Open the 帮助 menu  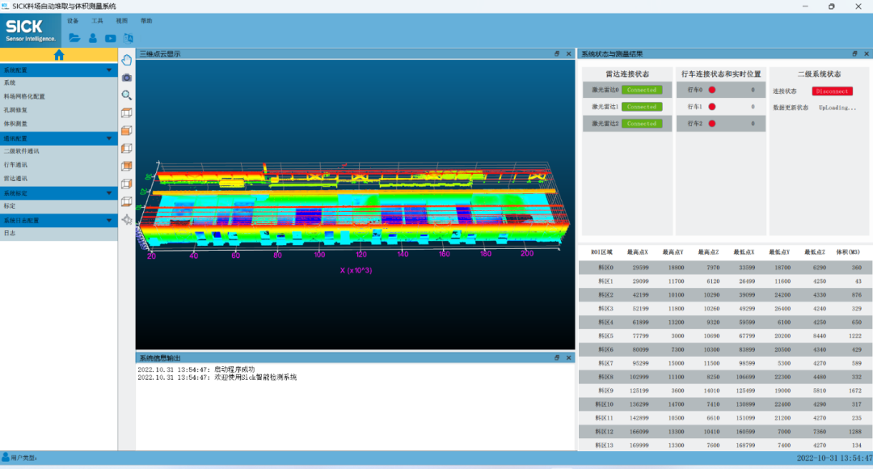point(146,20)
